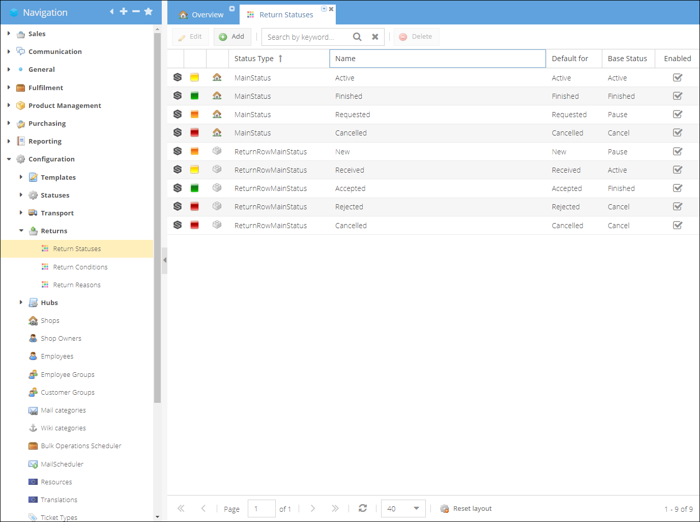Screen dimensions: 700x522
Task: Expand the Templates tree node
Action: tap(21, 177)
